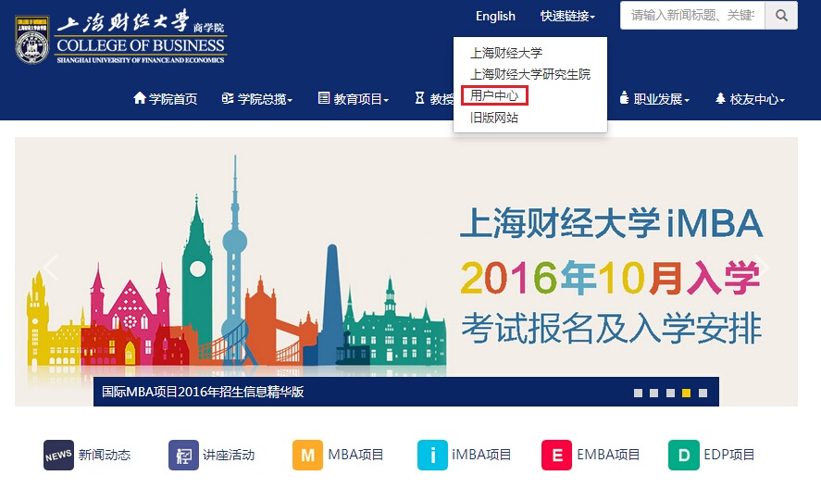This screenshot has height=488, width=821.
Task: Expand 学院总揽 menu
Action: [257, 98]
